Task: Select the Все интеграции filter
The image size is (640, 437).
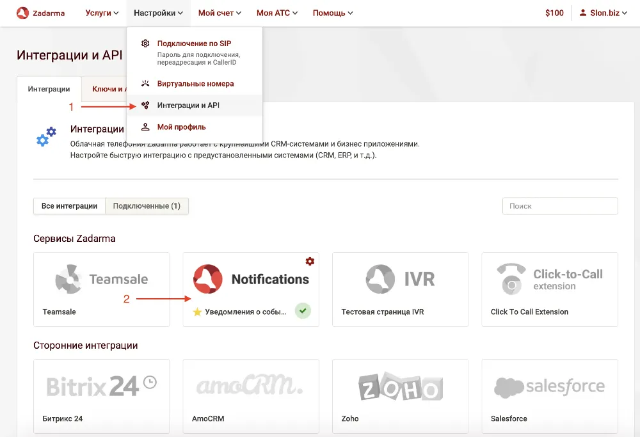Action: (x=69, y=206)
